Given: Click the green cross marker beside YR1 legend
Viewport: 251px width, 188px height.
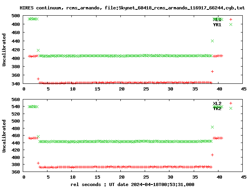Looking at the screenshot, I should 231,24.
